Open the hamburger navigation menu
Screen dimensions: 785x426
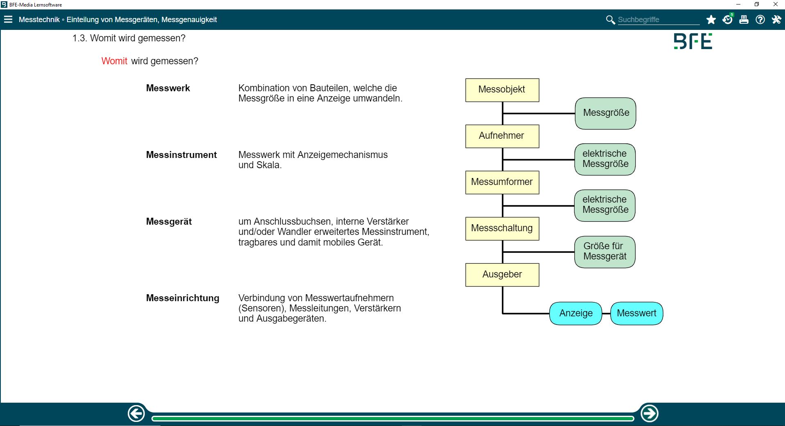pos(8,19)
